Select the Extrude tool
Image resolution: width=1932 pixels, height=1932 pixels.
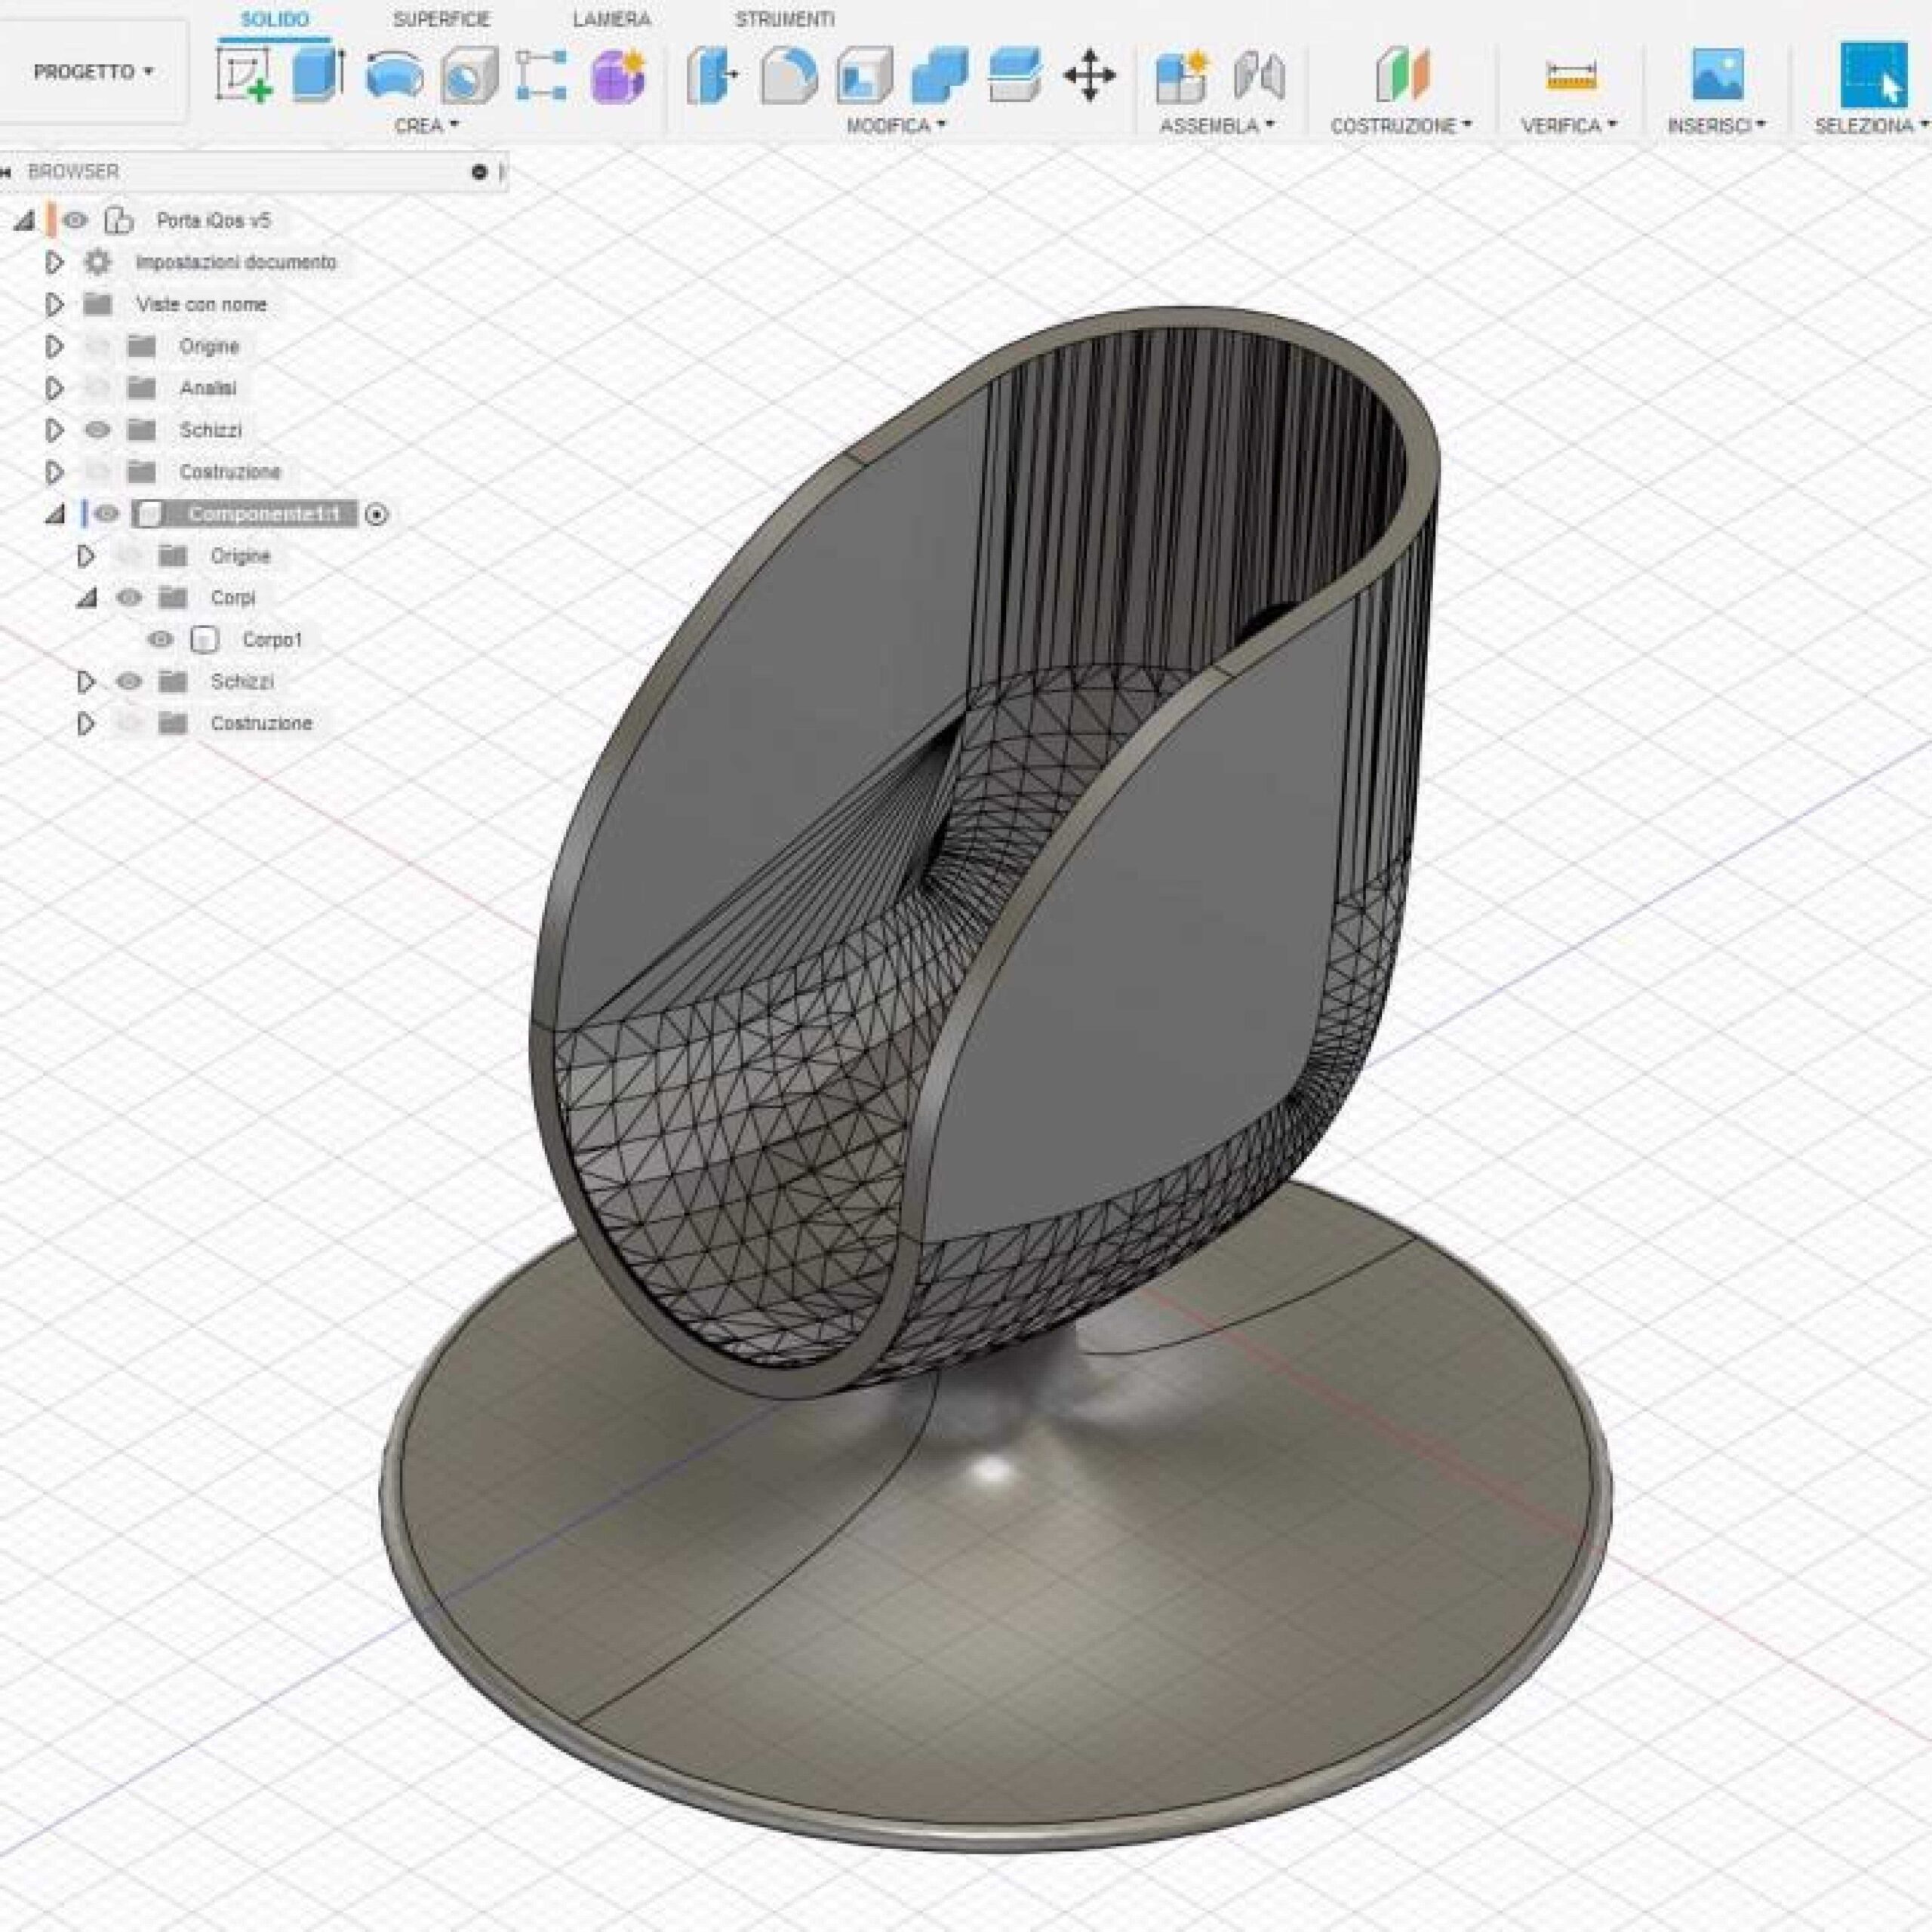click(x=317, y=74)
